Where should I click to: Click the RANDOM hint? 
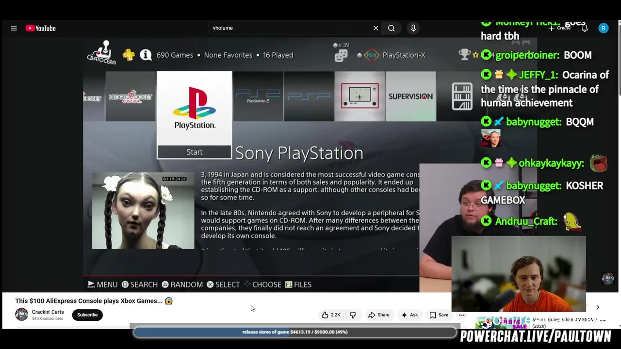(x=182, y=285)
